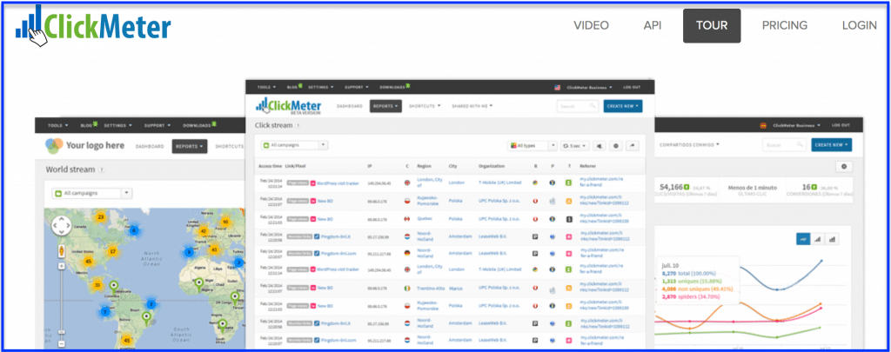This screenshot has width=891, height=352.
Task: Click the help icon beside Click stream title
Action: (298, 125)
